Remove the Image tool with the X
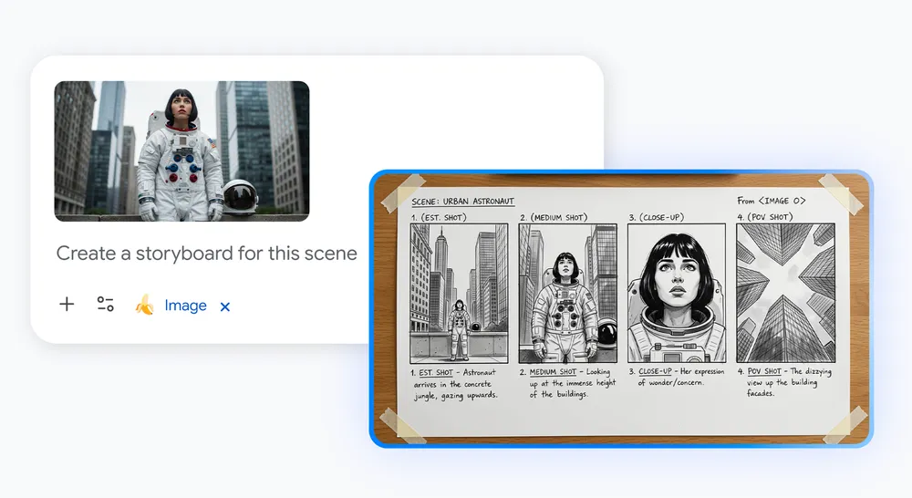The image size is (912, 498). (x=225, y=306)
